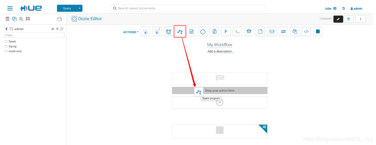Select the DistCp action icon
Viewport: 376px width, 145px height.
tap(295, 31)
